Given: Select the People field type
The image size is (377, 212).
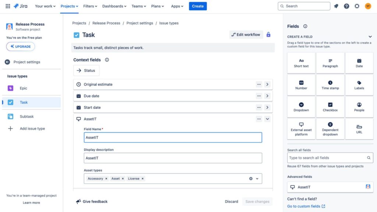Looking at the screenshot, I should pyautogui.click(x=359, y=107).
